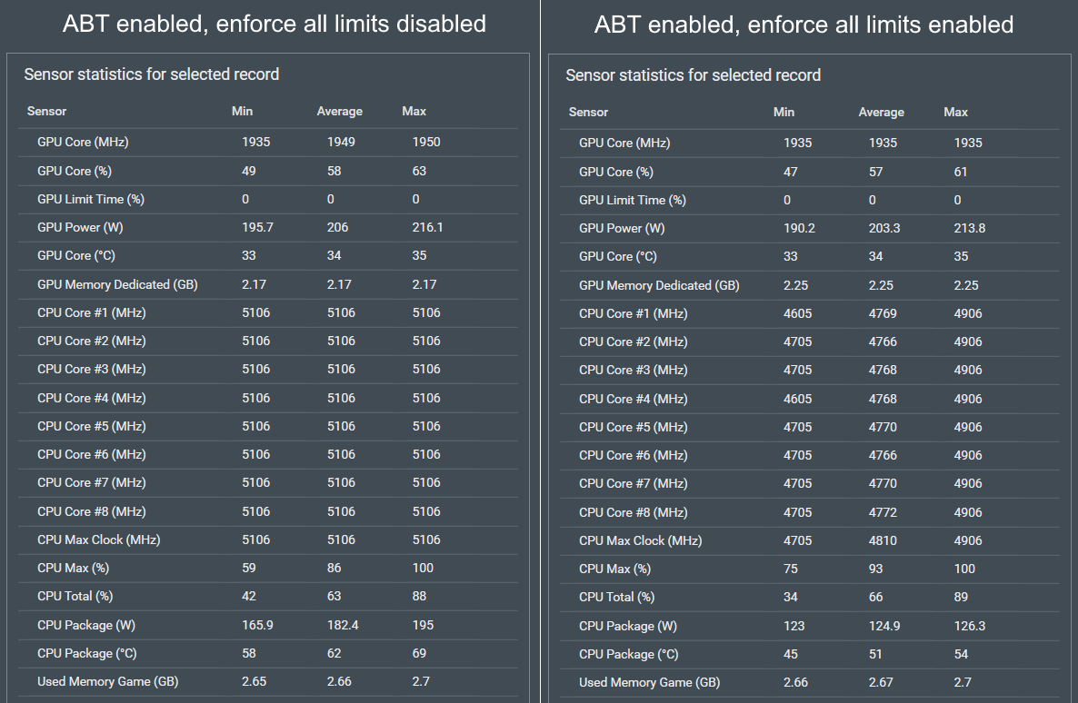This screenshot has width=1078, height=703.
Task: Select CPU Core #6 (MHz) label in left table
Action: point(92,454)
